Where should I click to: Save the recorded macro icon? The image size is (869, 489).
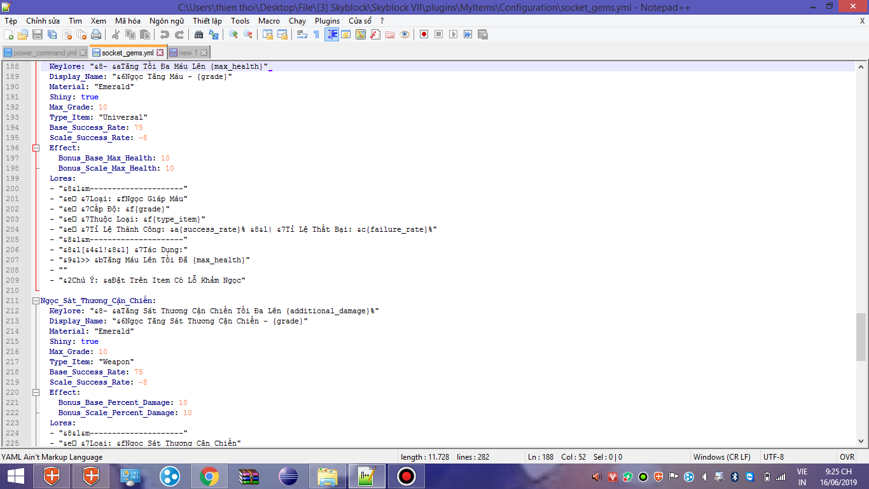(483, 34)
